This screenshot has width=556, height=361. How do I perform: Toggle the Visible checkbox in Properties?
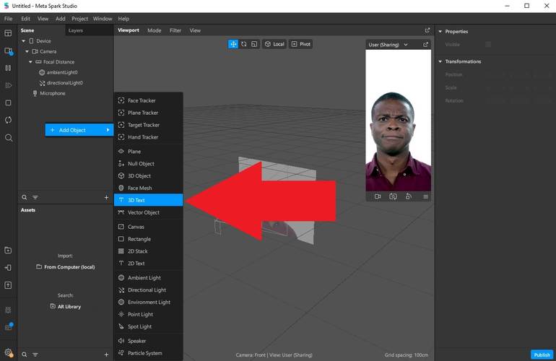point(488,44)
